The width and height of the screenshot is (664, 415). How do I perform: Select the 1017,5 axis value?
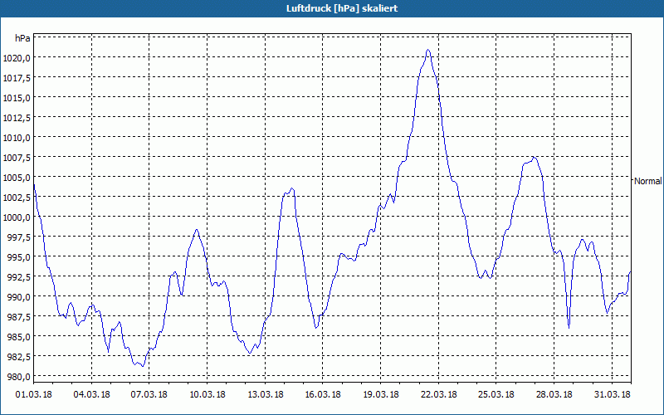coord(17,78)
